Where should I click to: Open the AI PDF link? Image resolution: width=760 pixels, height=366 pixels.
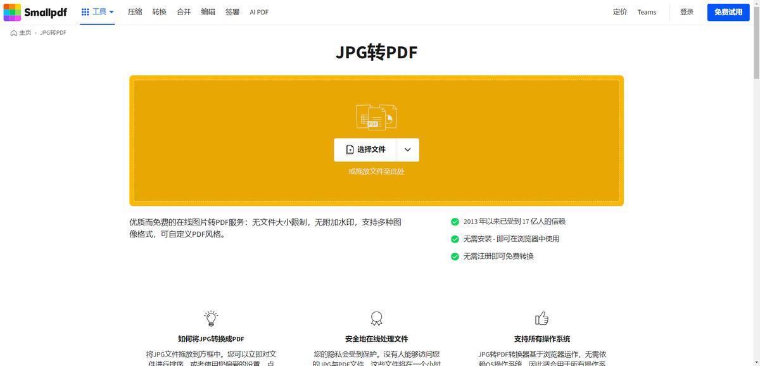click(x=259, y=12)
